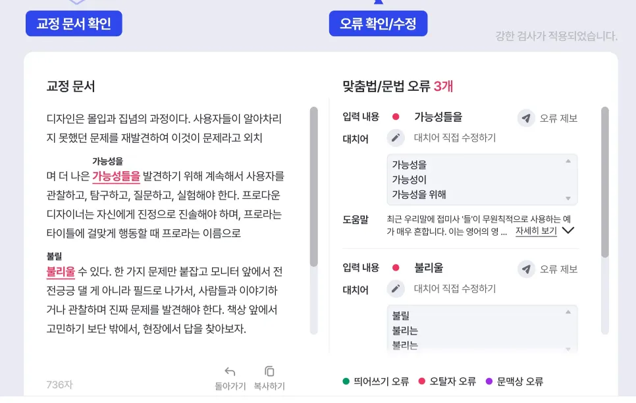Click down arrow in 가능성을 suggestion list

pos(568,198)
